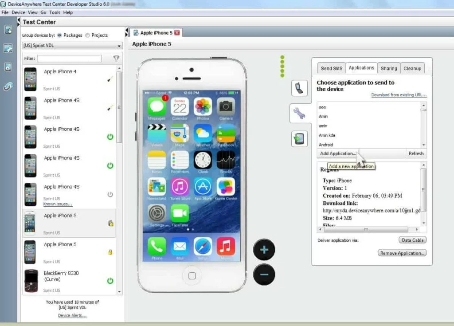
Task: Click the zoom out minus button
Action: point(264,275)
